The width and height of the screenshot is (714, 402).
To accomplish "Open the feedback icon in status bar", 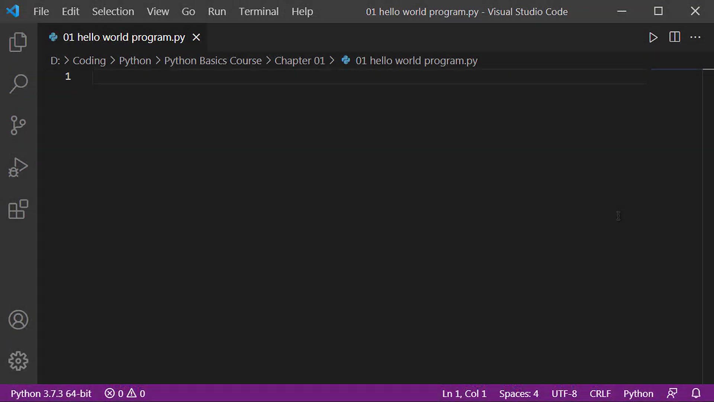I will click(672, 393).
